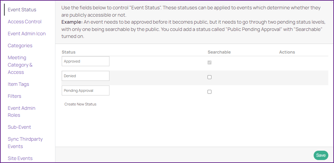Click Create New Status
Viewport: 334px width, 163px height.
click(80, 104)
